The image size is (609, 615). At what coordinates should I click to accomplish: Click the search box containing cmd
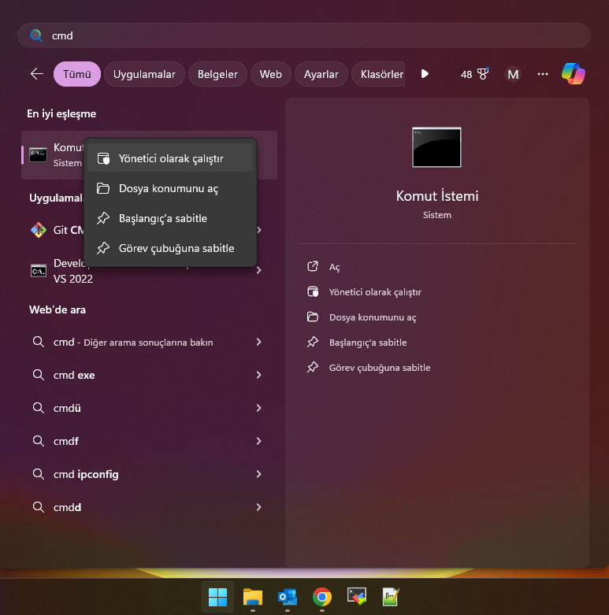pos(303,35)
